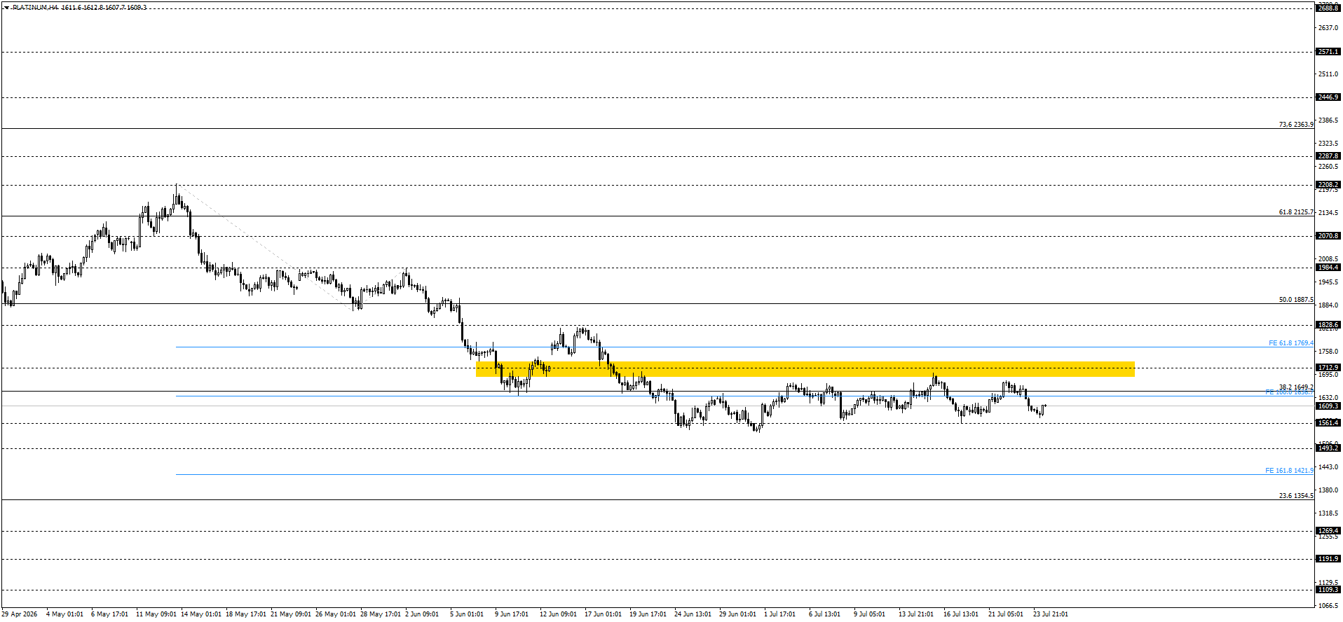Viewport: 1343px width, 622px height.
Task: Click the 61.8 2125.7 retracement label
Action: coord(1296,212)
